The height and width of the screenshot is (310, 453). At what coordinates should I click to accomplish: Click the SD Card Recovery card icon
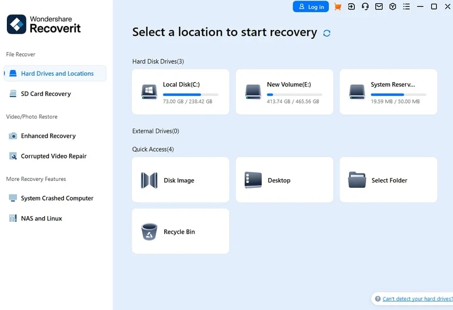(13, 93)
